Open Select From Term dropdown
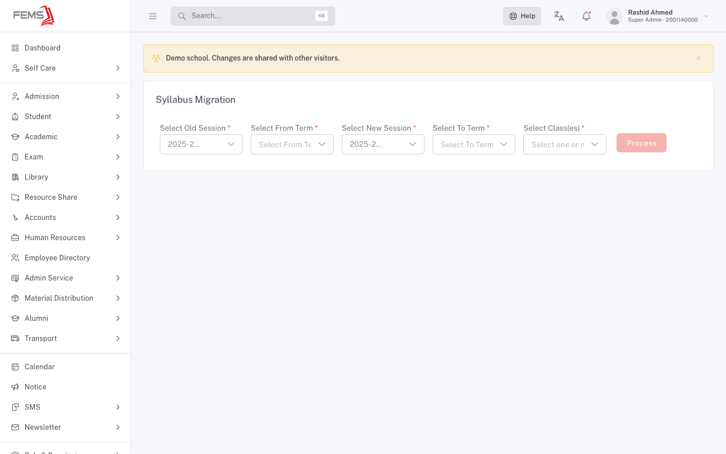This screenshot has width=726, height=454. 292,144
